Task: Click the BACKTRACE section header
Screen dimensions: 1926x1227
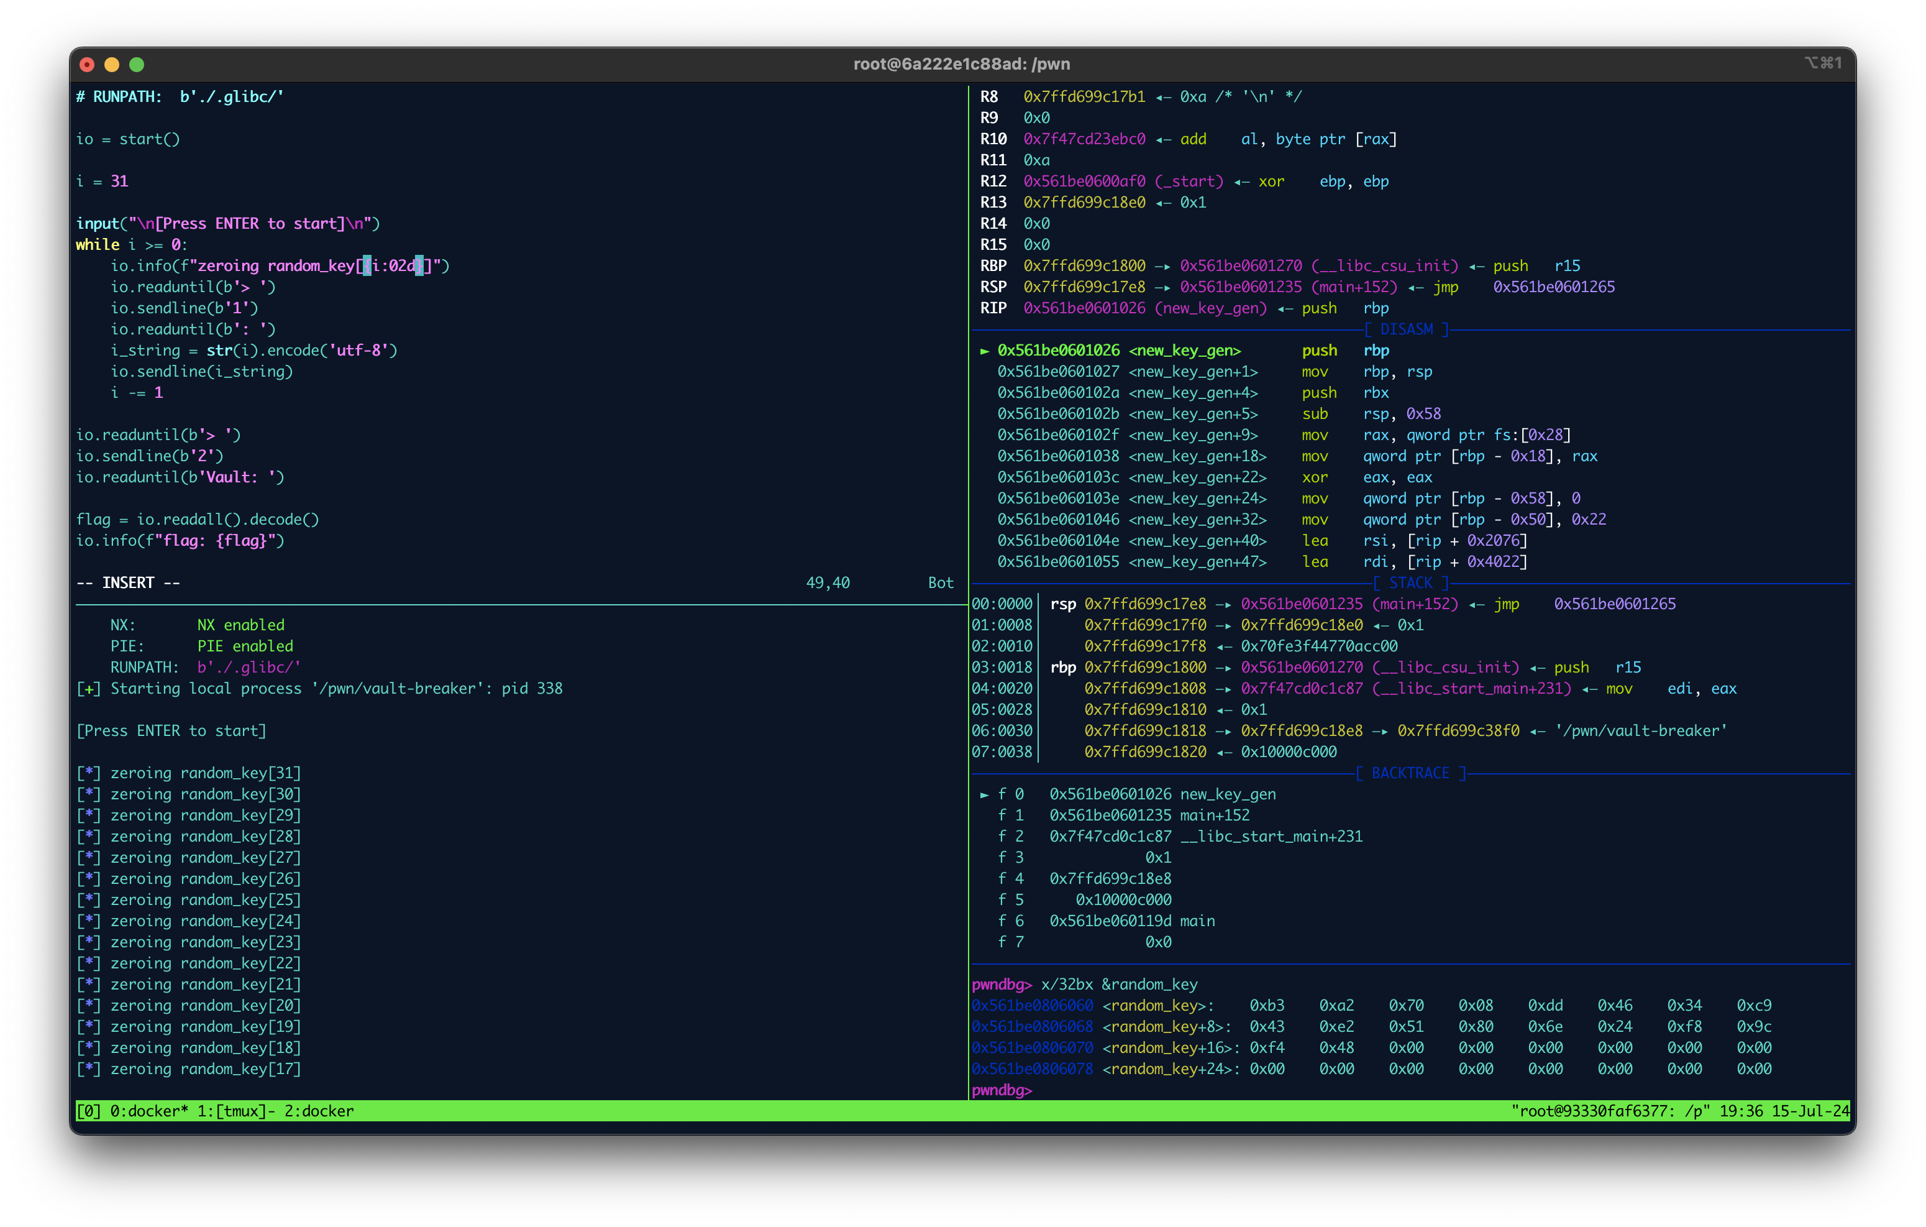Action: click(1411, 773)
